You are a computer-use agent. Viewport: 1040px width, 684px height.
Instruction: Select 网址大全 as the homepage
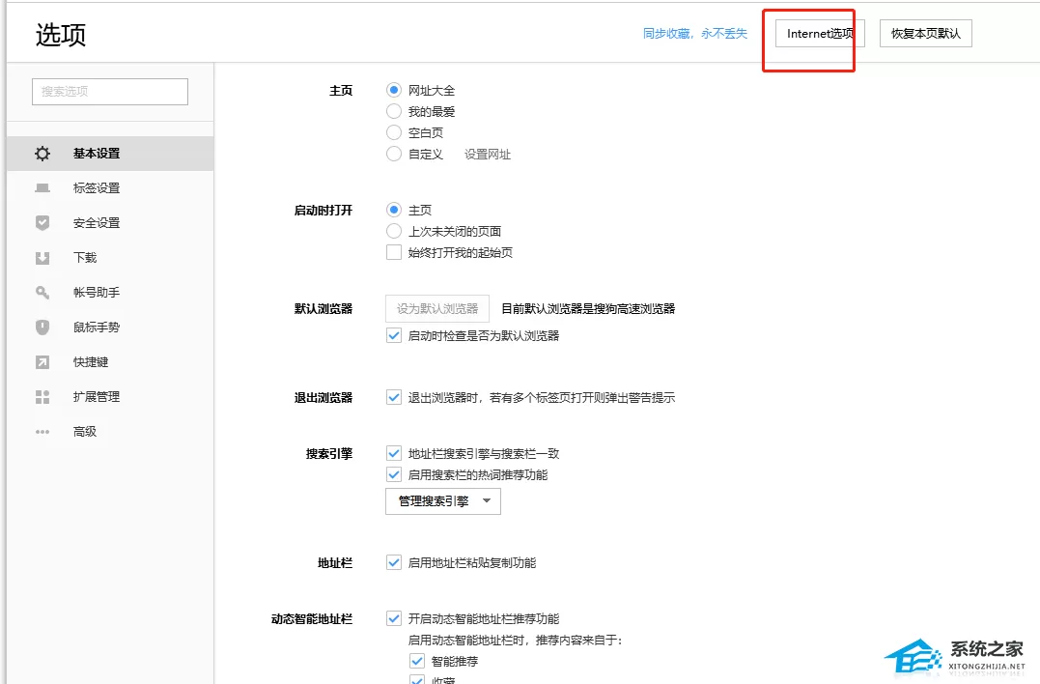coord(394,90)
